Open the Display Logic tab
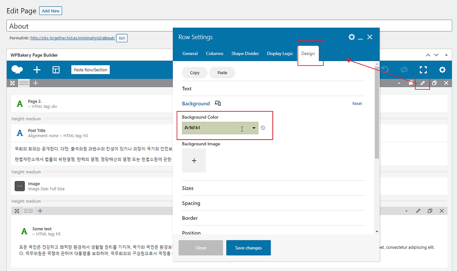Image resolution: width=457 pixels, height=271 pixels. point(280,54)
